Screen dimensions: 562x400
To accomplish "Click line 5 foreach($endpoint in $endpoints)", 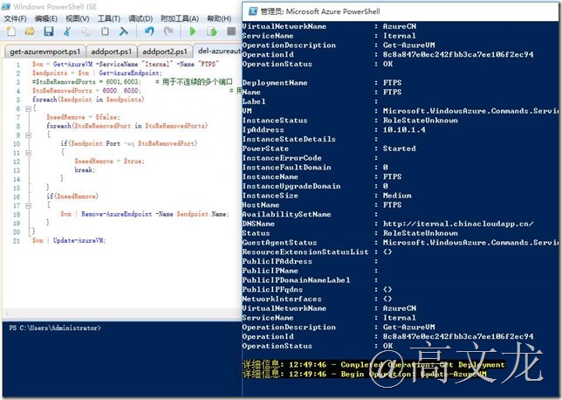I will point(88,100).
